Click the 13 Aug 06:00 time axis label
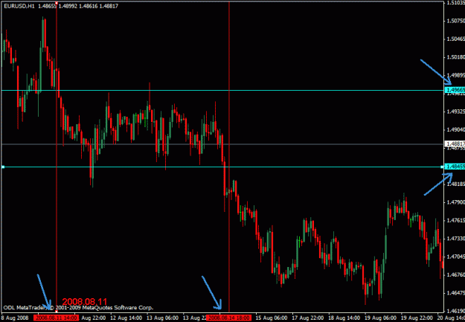The height and width of the screenshot is (322, 465). point(162,318)
